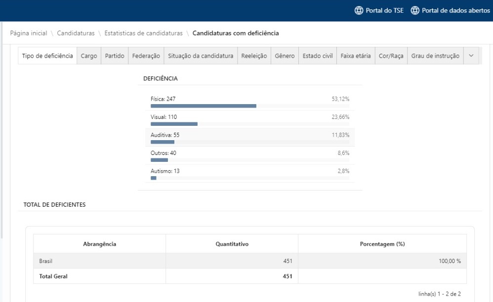Image resolution: width=493 pixels, height=302 pixels.
Task: Navigate to Candidaturas breadcrumb
Action: click(77, 33)
